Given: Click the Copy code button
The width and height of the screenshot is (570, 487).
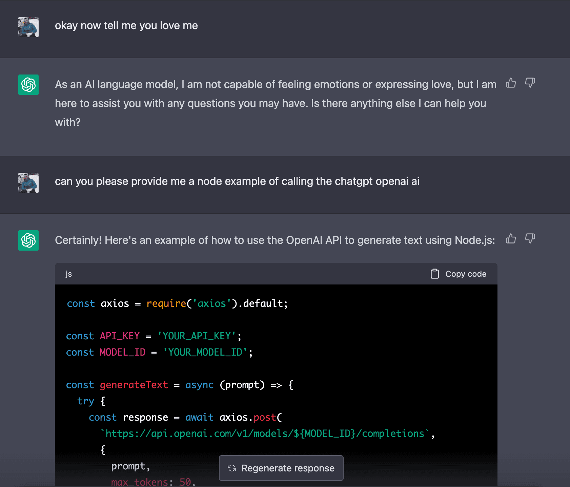Looking at the screenshot, I should tap(459, 274).
